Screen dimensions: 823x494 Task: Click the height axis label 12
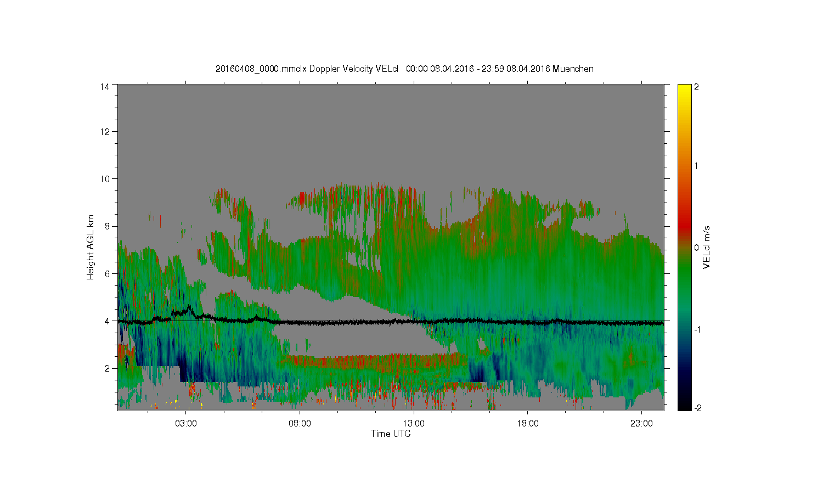[x=105, y=132]
